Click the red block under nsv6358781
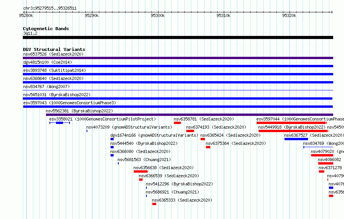 (177, 123)
